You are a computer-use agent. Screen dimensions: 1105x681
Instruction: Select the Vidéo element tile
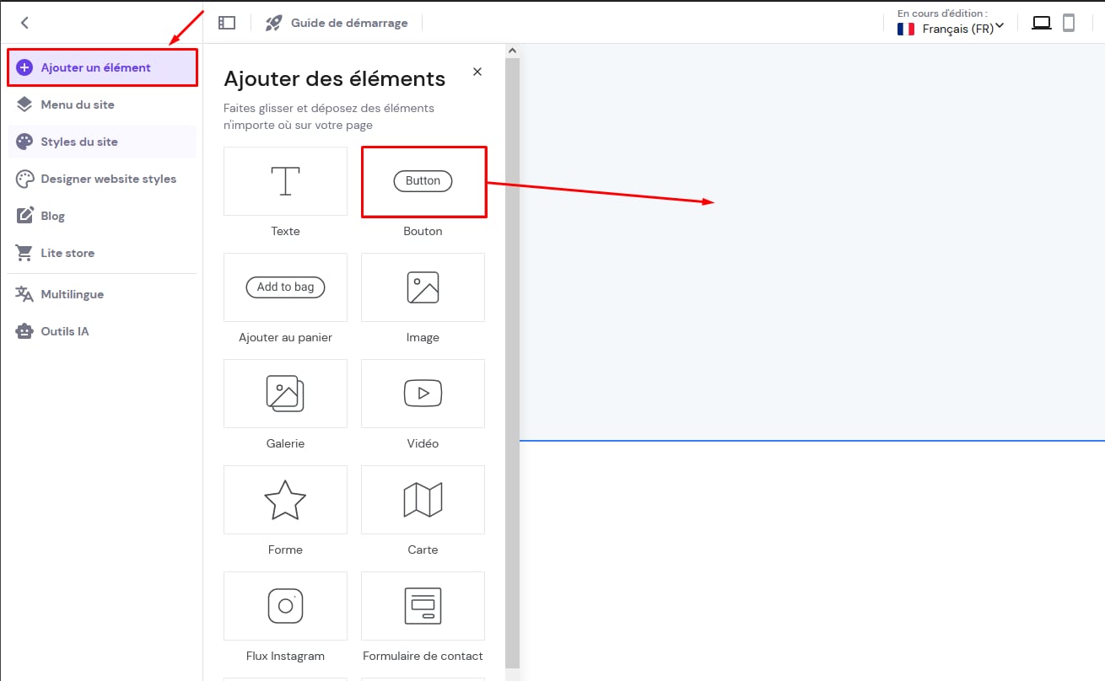tap(423, 394)
